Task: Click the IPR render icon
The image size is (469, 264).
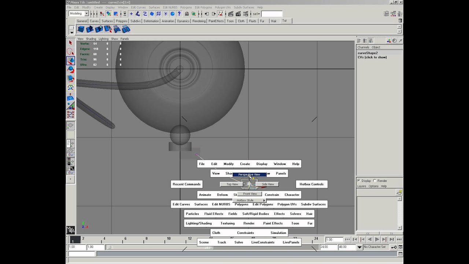Action: [x=238, y=14]
